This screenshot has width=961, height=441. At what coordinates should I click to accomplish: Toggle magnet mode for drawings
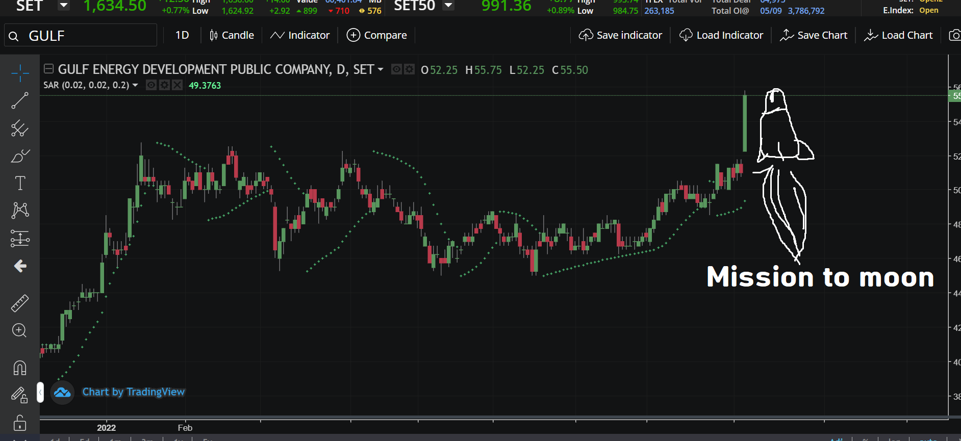20,368
